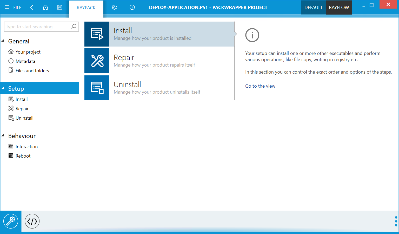Viewport: 399px width, 234px height.
Task: Click the search input field
Action: pyautogui.click(x=38, y=27)
